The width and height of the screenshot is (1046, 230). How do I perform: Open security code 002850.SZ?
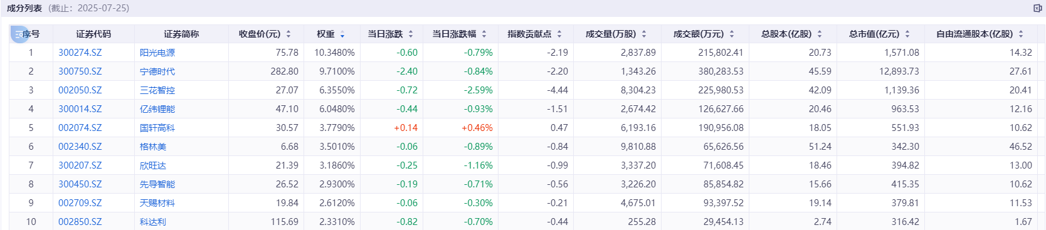(80, 222)
